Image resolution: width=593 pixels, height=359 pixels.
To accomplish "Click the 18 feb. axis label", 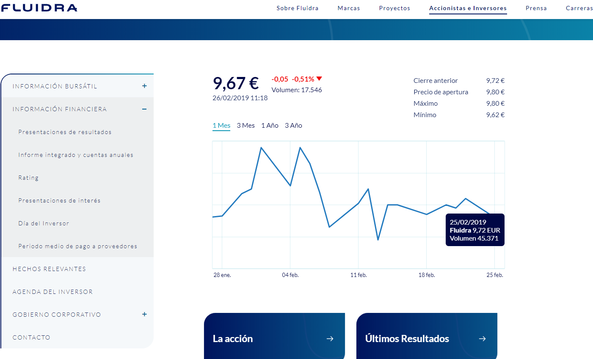I will (x=427, y=275).
